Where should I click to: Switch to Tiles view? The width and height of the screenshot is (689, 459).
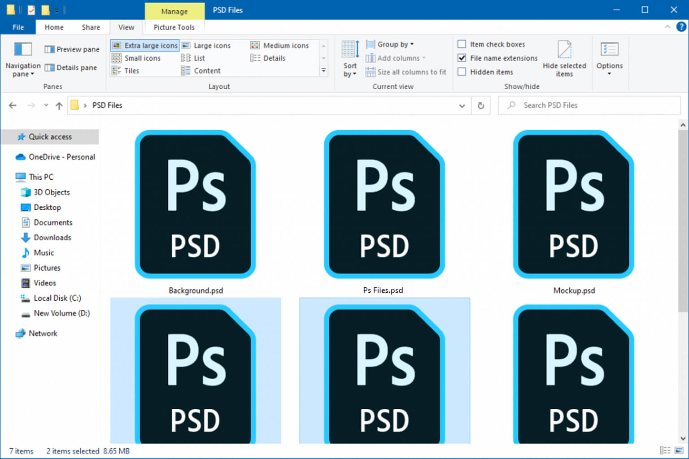pos(131,70)
